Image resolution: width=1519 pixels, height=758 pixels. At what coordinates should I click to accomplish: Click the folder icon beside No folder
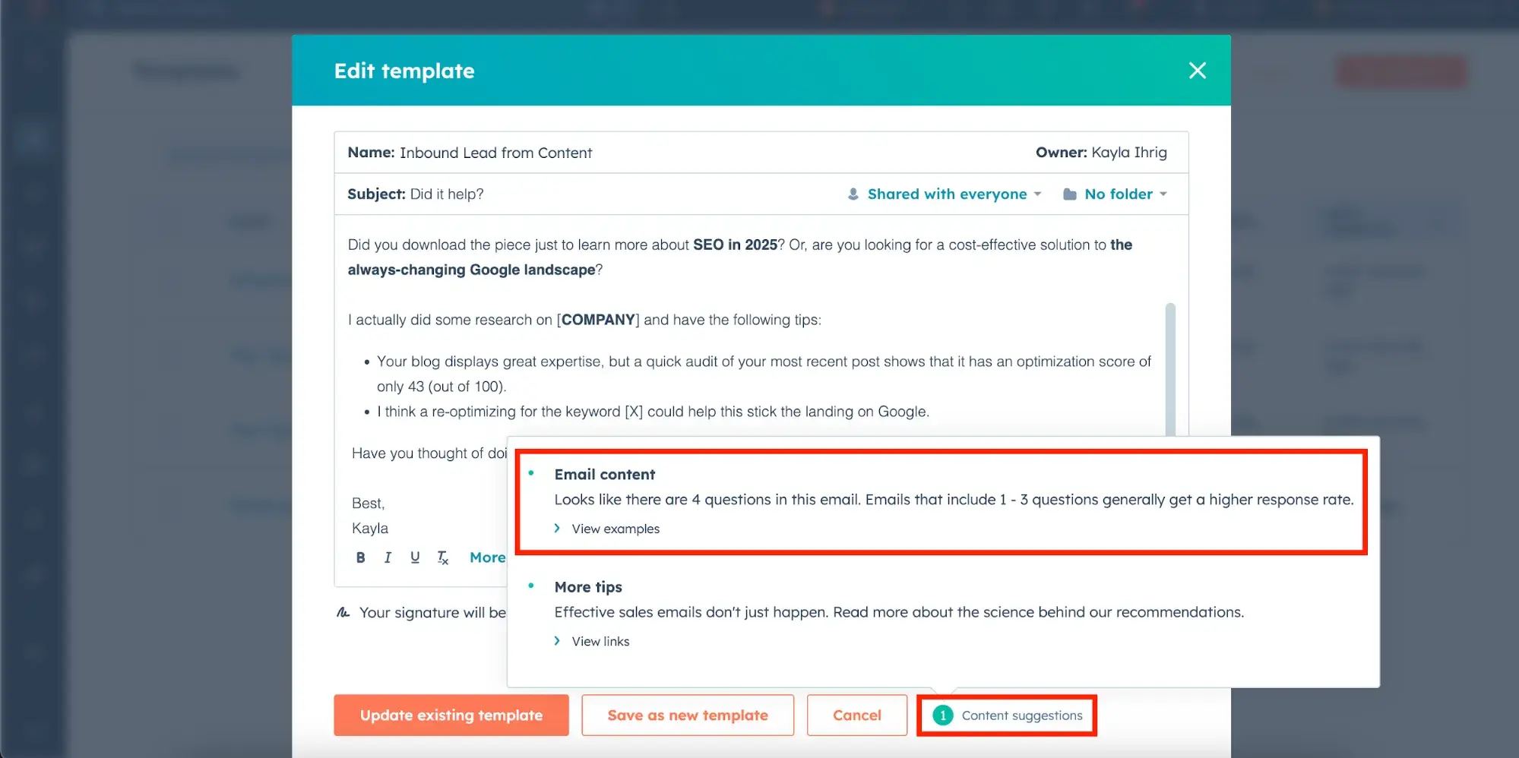[x=1069, y=194]
